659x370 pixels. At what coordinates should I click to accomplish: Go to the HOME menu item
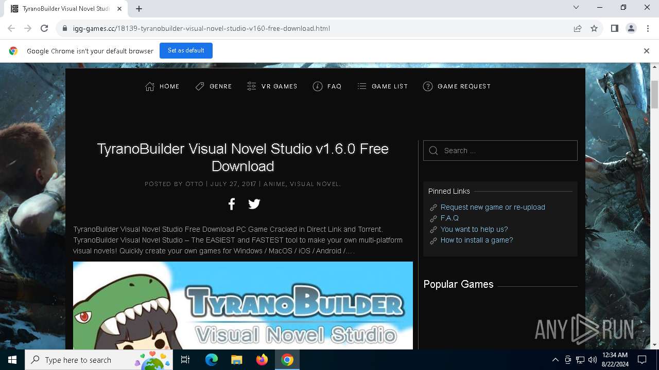(x=162, y=86)
